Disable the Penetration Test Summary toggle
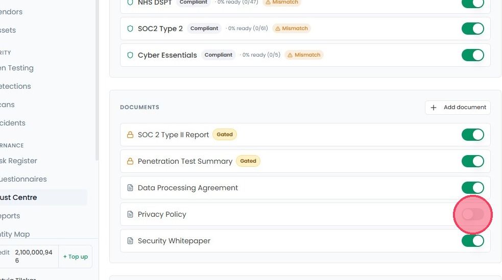 click(472, 161)
